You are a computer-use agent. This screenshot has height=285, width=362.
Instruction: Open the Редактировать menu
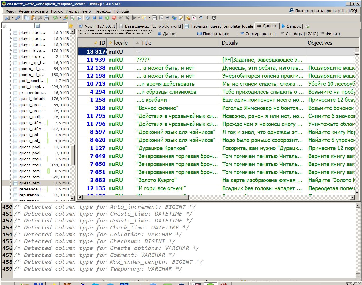33,11
